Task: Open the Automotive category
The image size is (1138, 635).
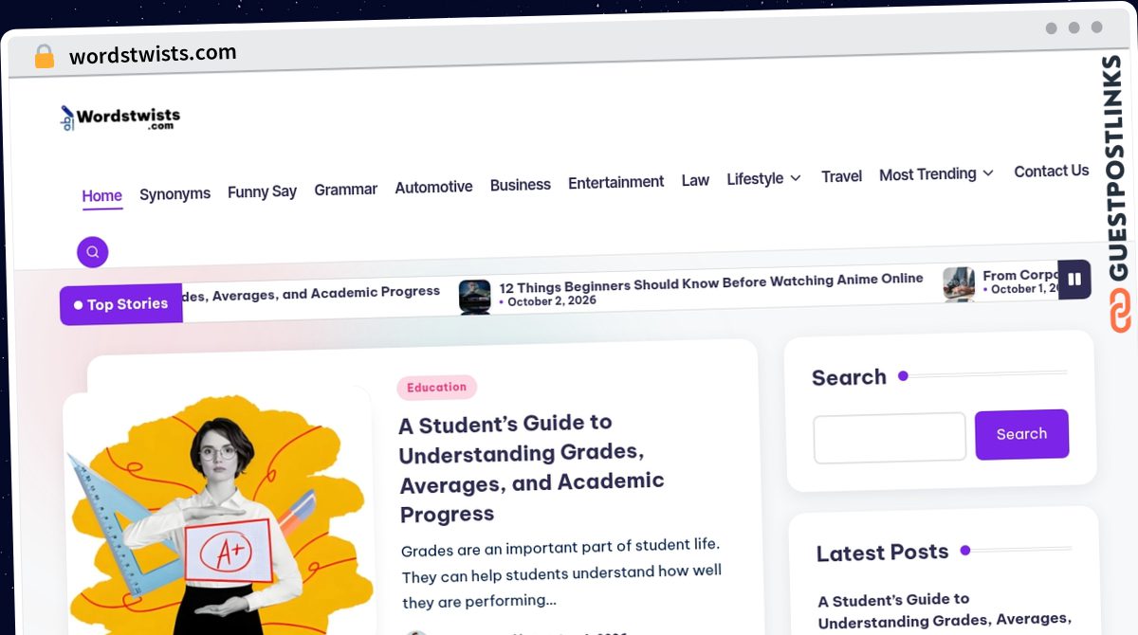Action: (x=433, y=187)
